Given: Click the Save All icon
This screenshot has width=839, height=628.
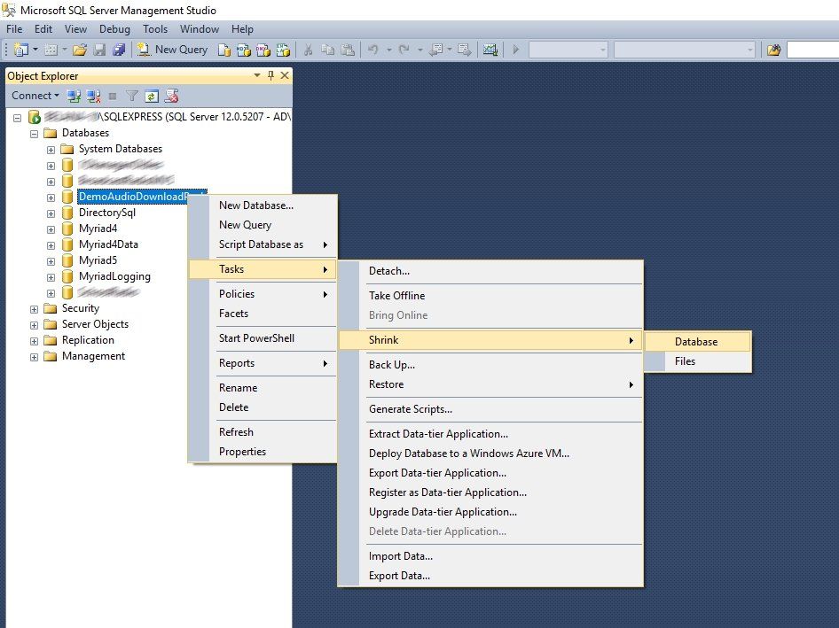Looking at the screenshot, I should (118, 50).
